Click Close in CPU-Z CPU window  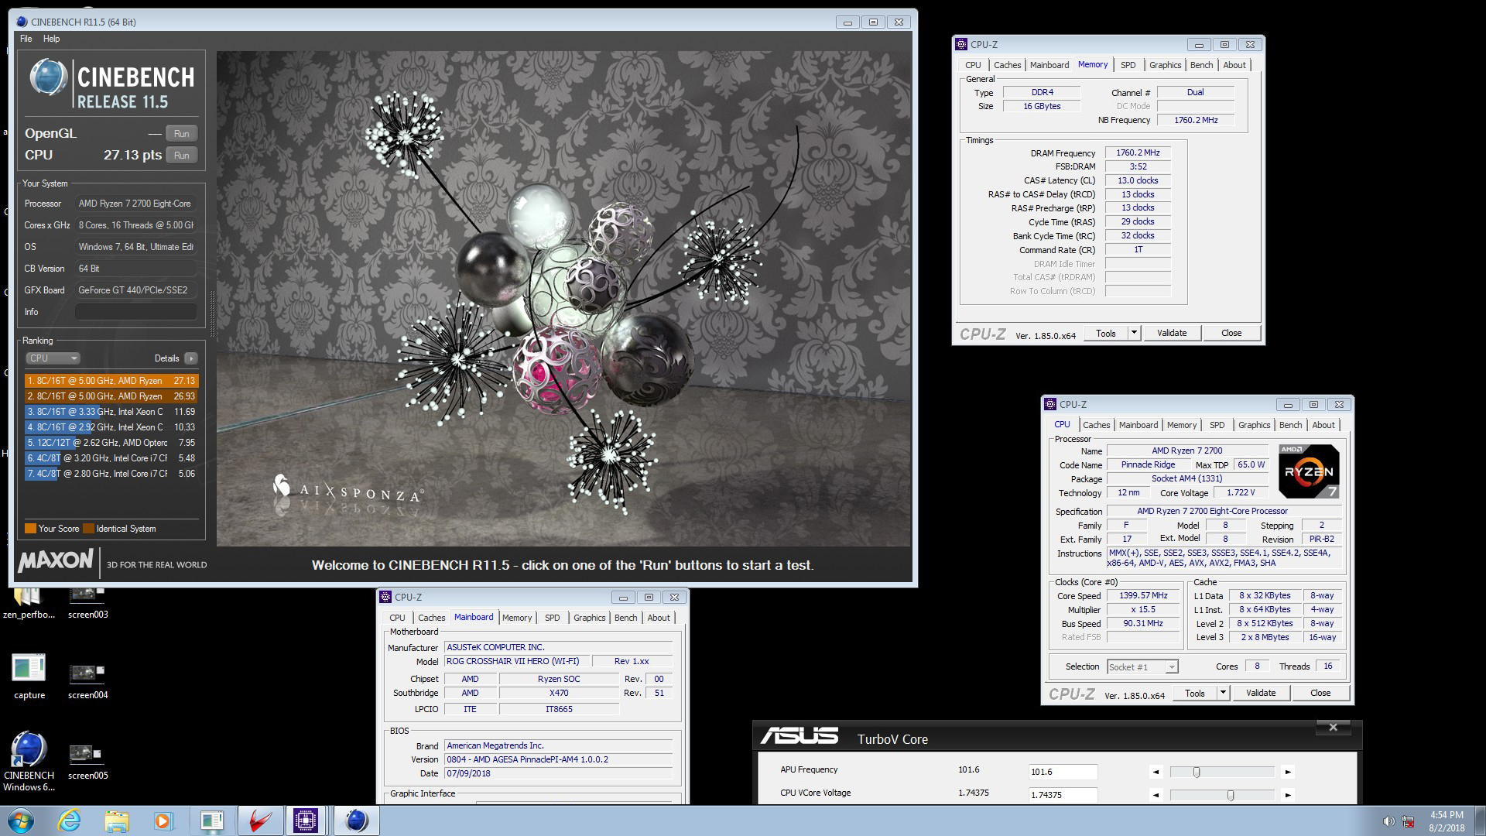pyautogui.click(x=1320, y=693)
